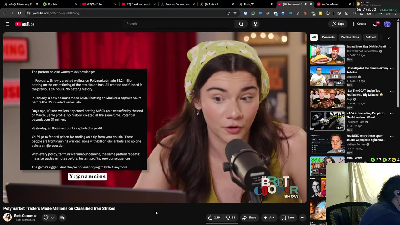
Task: Select the Politics News filter chip
Action: click(350, 37)
